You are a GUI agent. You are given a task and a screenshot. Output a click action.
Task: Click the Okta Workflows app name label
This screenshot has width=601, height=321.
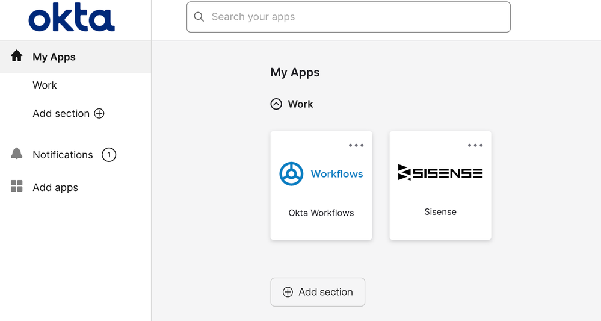tap(321, 213)
